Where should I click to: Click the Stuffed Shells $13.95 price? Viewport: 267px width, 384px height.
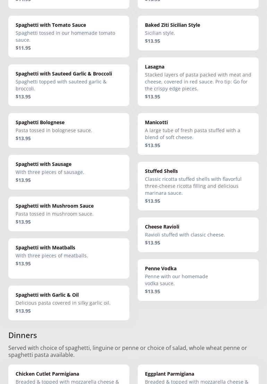pyautogui.click(x=153, y=201)
